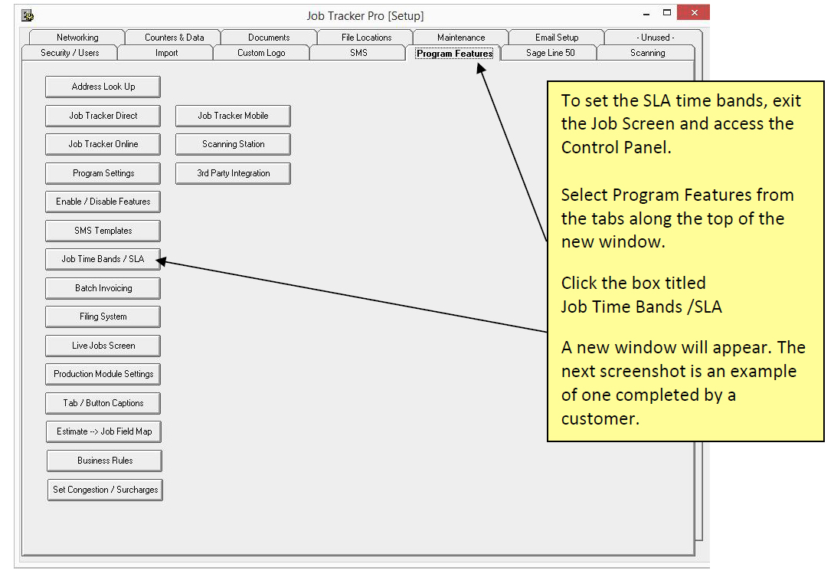The height and width of the screenshot is (574, 834).
Task: Switch to the Security / Users tab
Action: pyautogui.click(x=70, y=53)
